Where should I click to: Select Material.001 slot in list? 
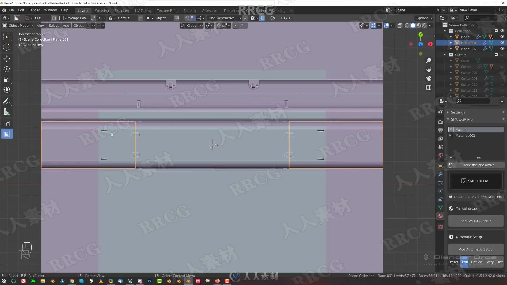(465, 136)
